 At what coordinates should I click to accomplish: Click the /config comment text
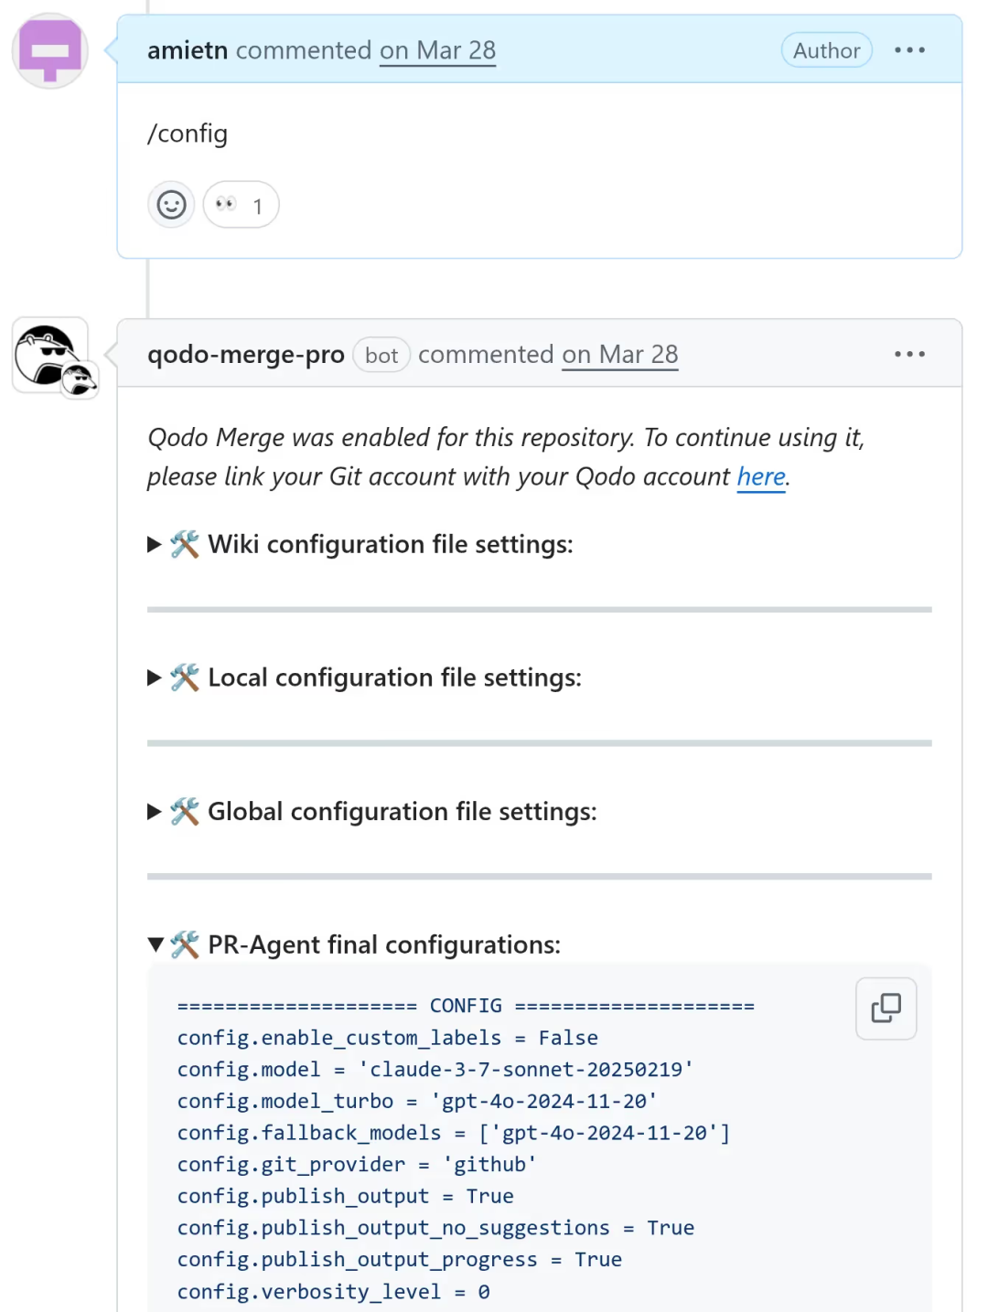coord(188,133)
